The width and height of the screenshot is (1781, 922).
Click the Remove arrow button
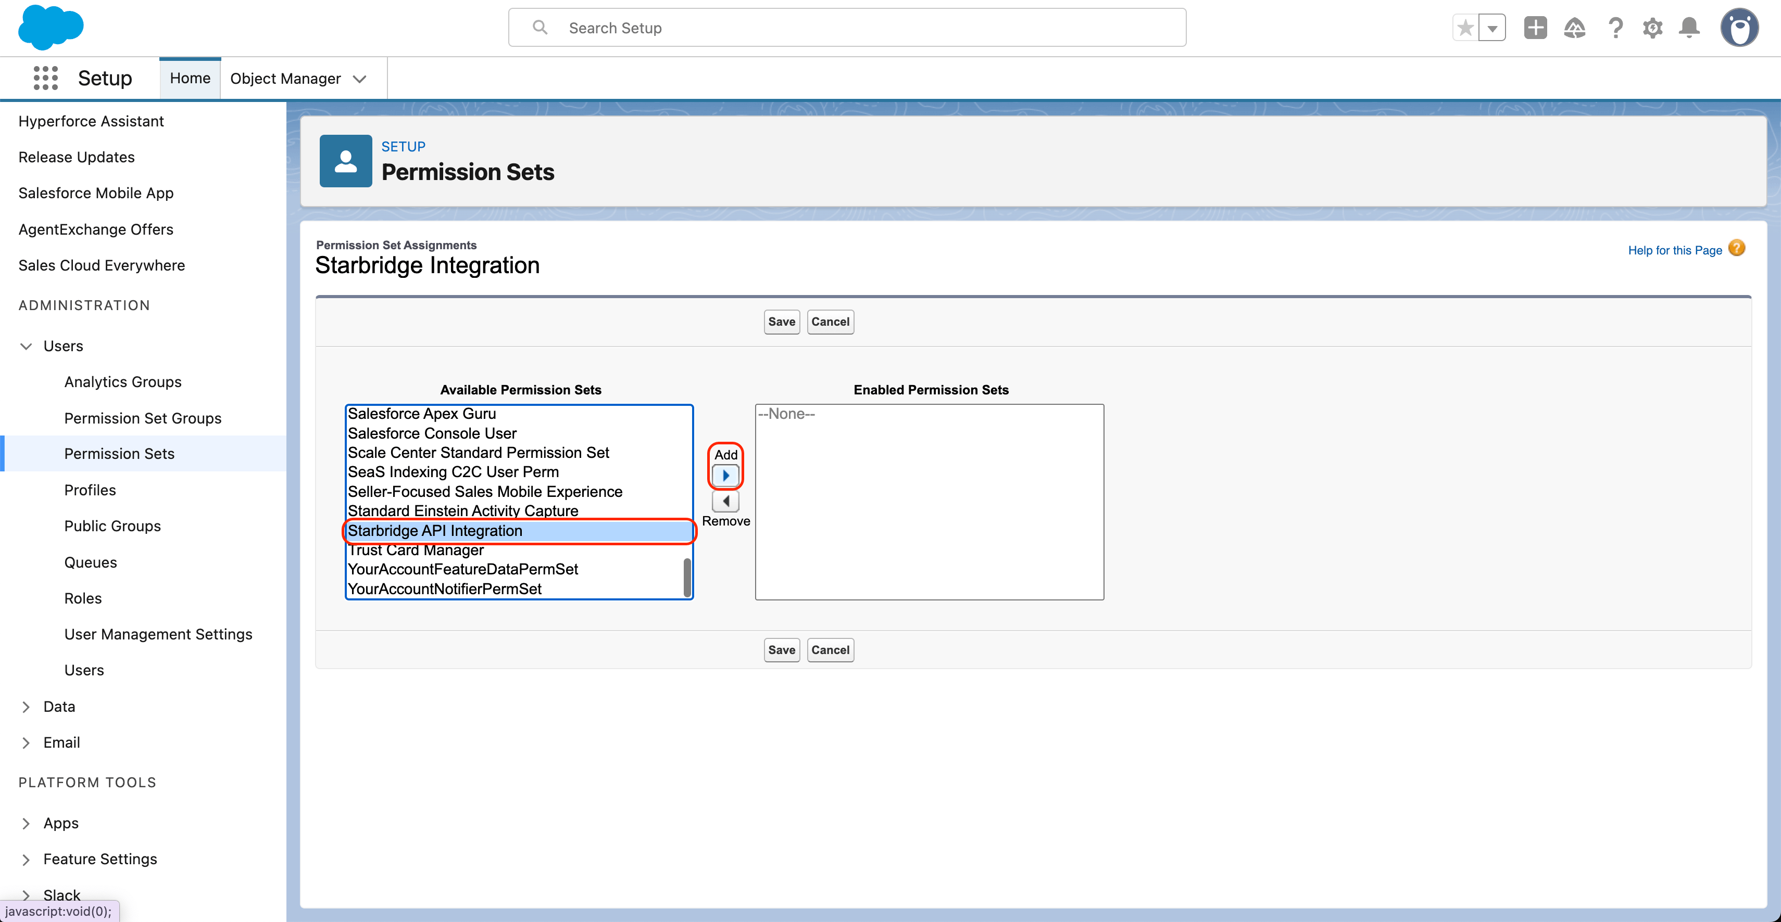pos(725,501)
